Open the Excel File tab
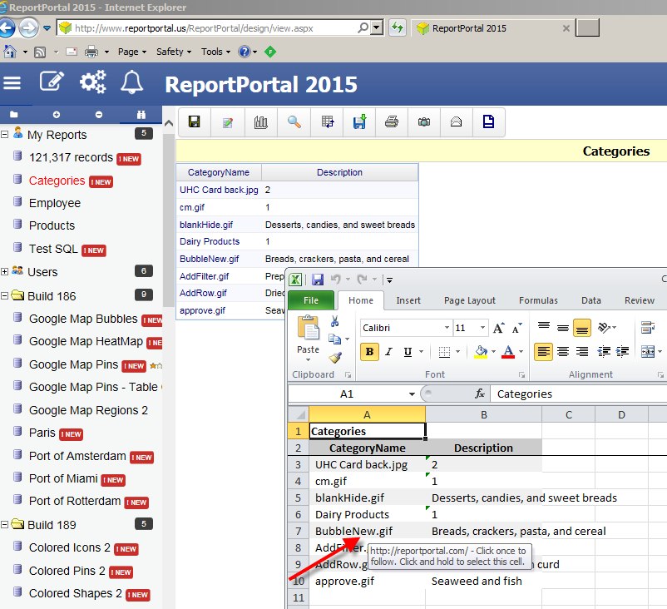 [311, 300]
